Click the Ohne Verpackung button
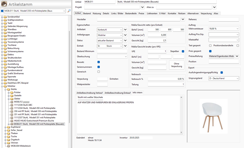The image size is (244, 148). click(x=176, y=65)
